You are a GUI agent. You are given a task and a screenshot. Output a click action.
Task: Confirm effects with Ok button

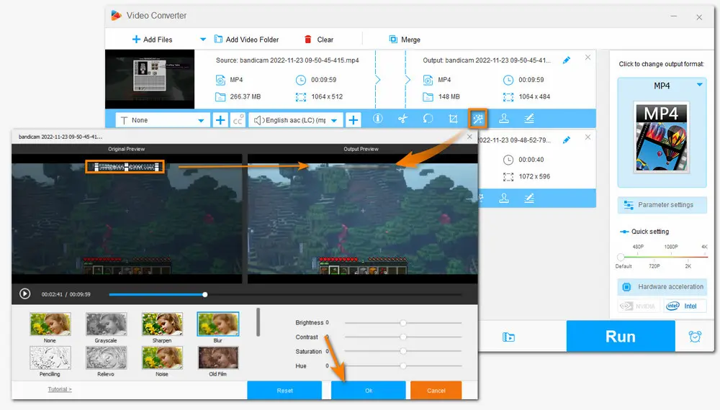(368, 391)
